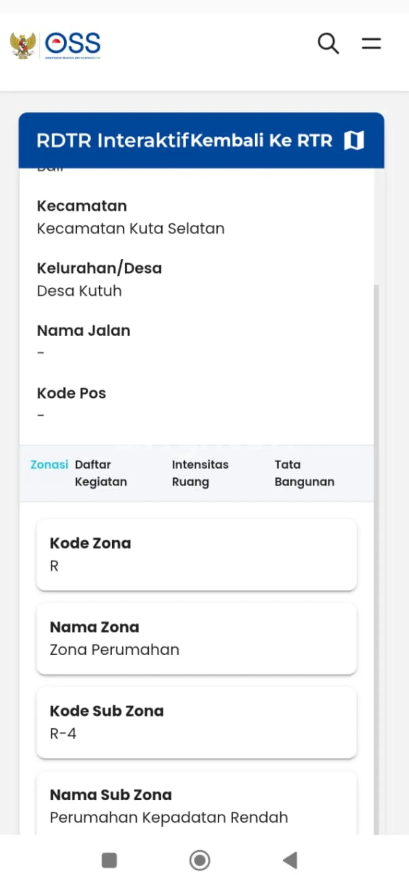Click the map icon in blue header
Screen dimensions: 409x875
tap(354, 140)
